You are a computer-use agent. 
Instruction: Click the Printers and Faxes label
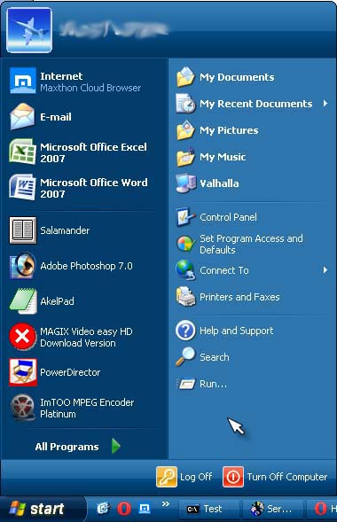[x=239, y=297]
